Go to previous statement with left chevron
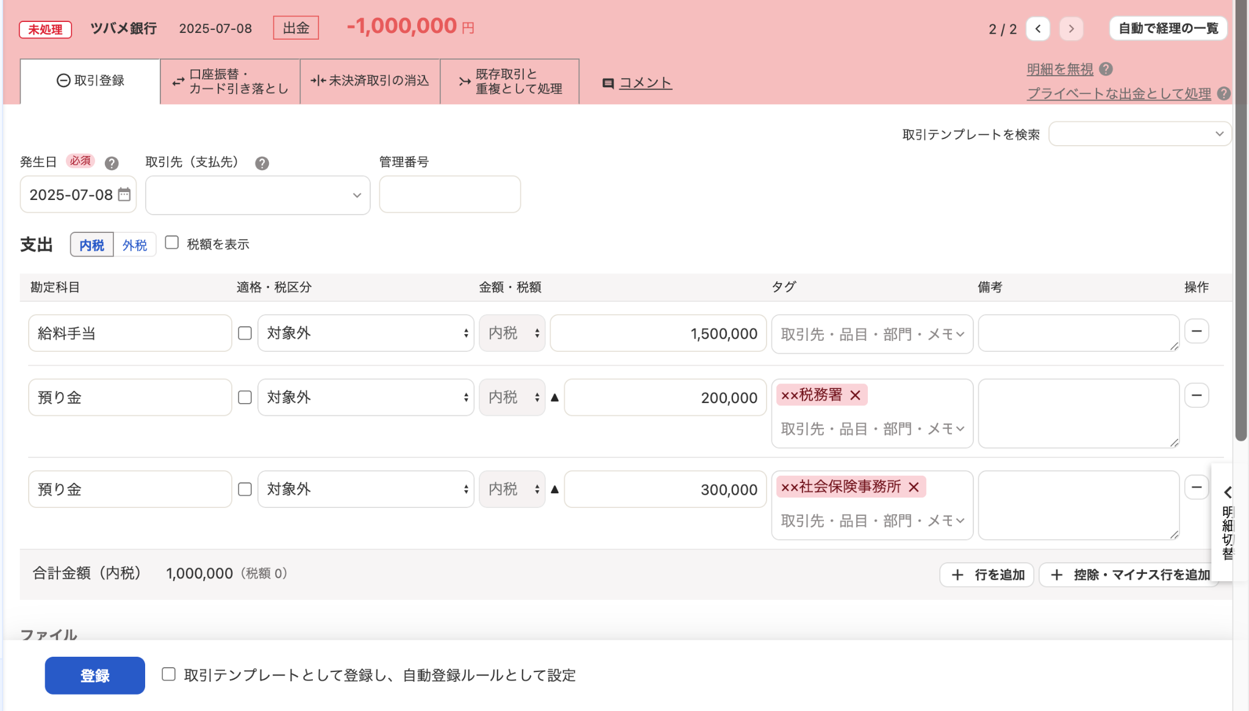Image resolution: width=1249 pixels, height=711 pixels. click(1037, 29)
